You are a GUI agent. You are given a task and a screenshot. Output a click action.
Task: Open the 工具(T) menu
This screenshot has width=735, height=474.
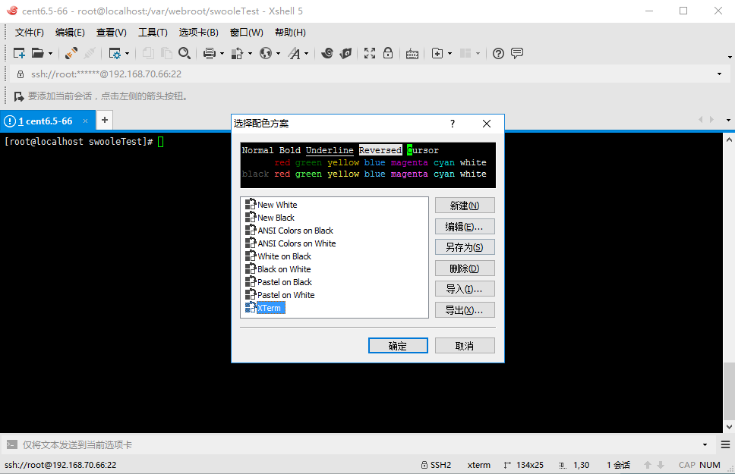(x=153, y=33)
